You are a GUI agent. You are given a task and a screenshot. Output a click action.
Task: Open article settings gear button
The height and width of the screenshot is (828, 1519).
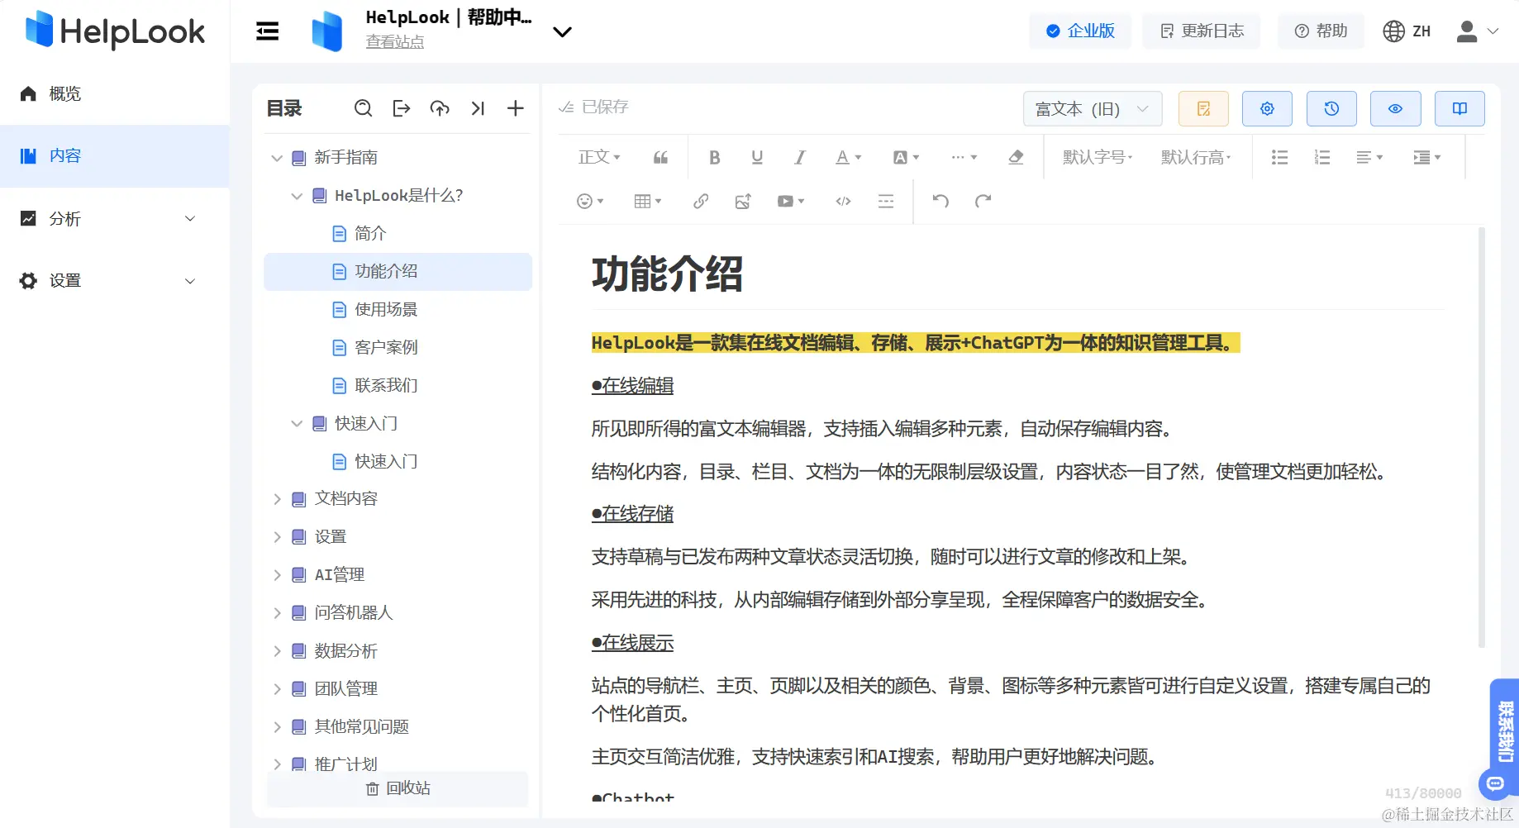coord(1267,108)
